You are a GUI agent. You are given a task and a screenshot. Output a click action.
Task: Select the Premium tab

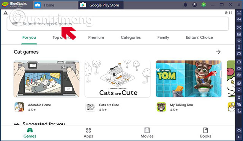tap(96, 37)
